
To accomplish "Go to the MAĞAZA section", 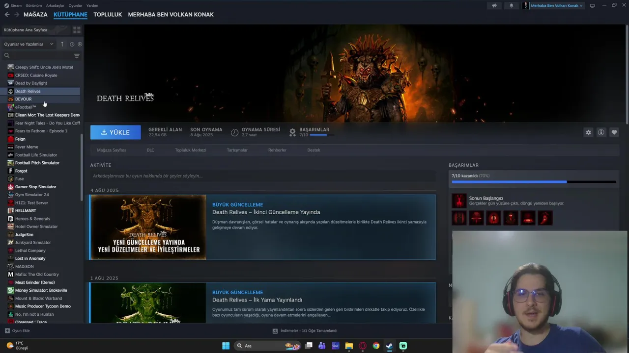I will [35, 15].
